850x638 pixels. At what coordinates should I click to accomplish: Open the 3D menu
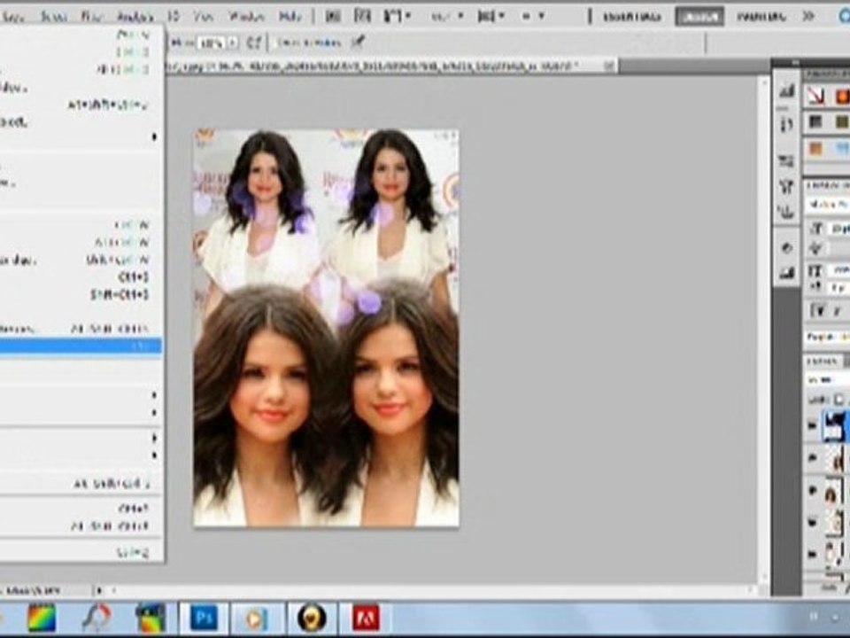[174, 17]
